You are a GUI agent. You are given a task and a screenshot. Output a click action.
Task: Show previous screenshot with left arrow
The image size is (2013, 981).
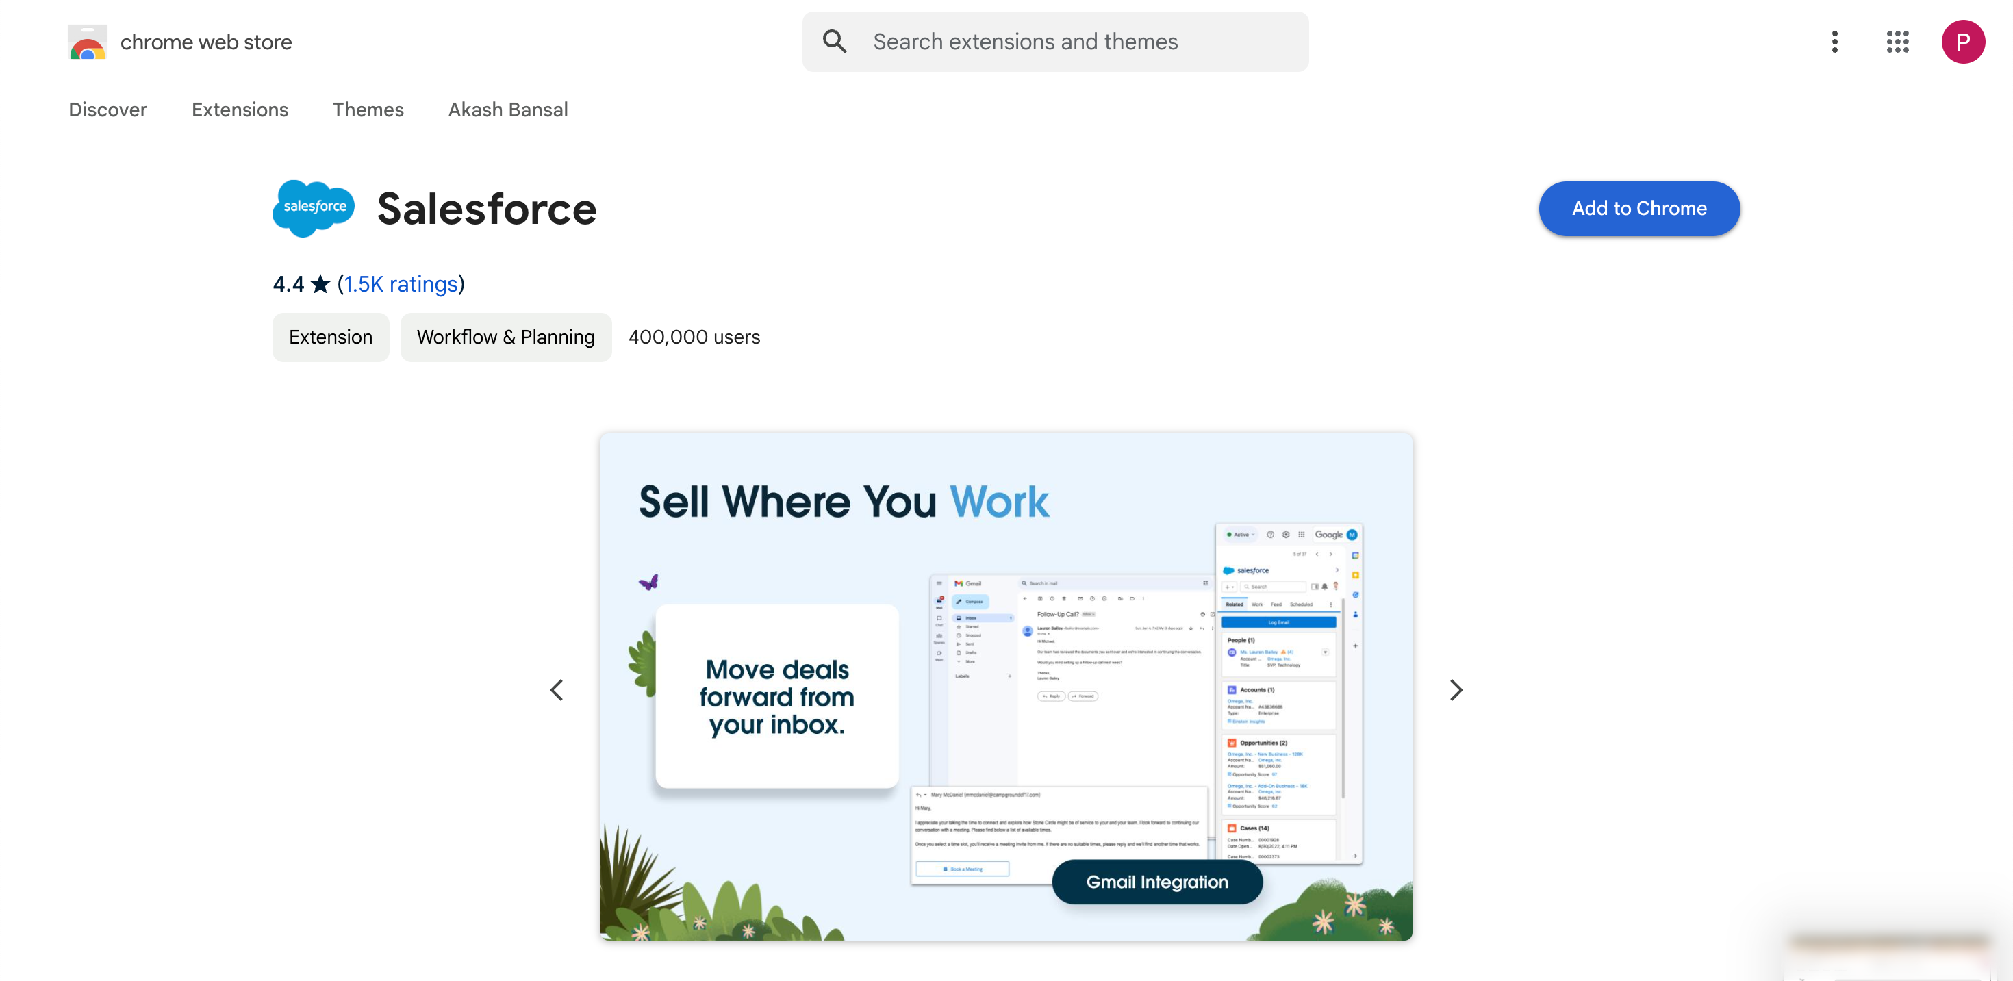click(557, 689)
